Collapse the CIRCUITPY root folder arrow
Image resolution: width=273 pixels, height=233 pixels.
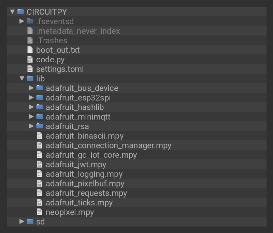(x=12, y=12)
